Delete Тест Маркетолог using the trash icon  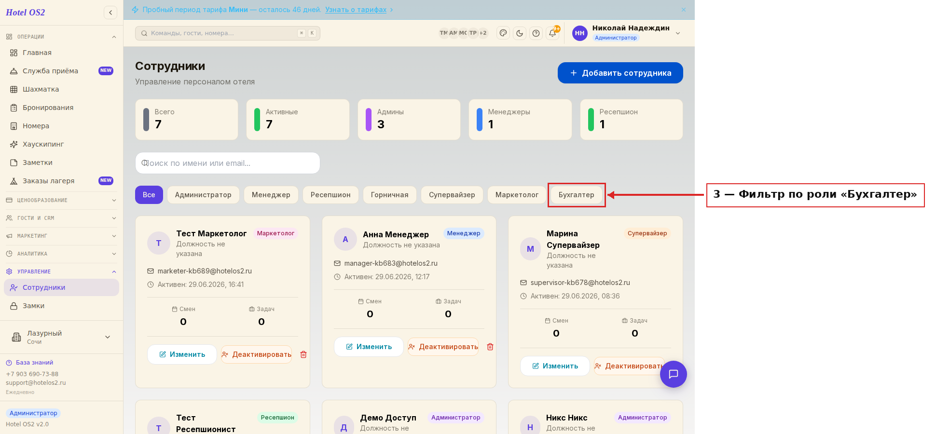[303, 354]
